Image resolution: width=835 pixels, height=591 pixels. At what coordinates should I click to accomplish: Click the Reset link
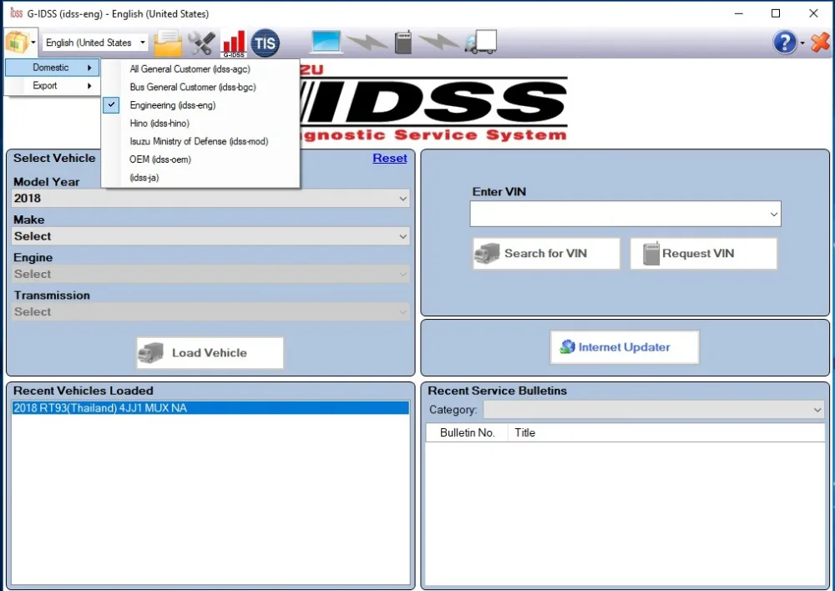point(390,158)
